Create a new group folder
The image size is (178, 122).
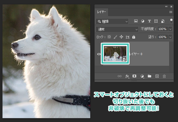(x=149, y=76)
